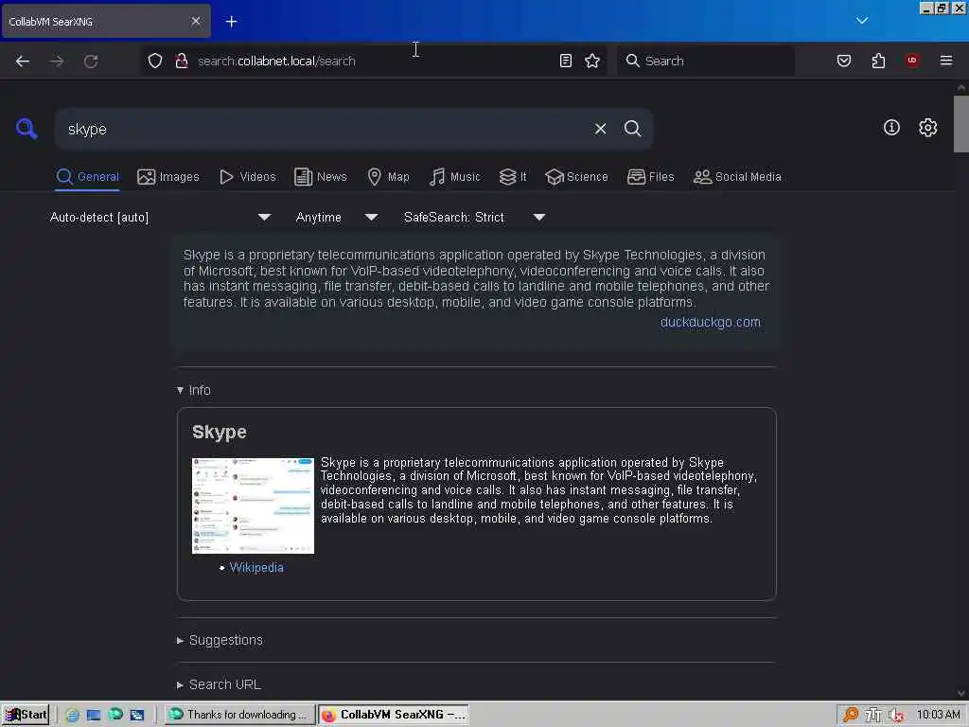Switch to News category
This screenshot has height=727, width=969.
(x=321, y=177)
